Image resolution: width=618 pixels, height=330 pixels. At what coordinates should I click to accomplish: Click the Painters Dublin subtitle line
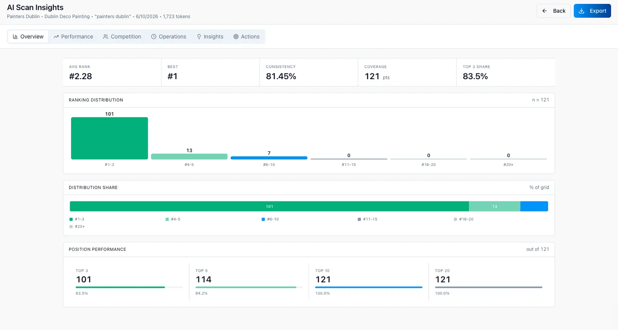[98, 17]
